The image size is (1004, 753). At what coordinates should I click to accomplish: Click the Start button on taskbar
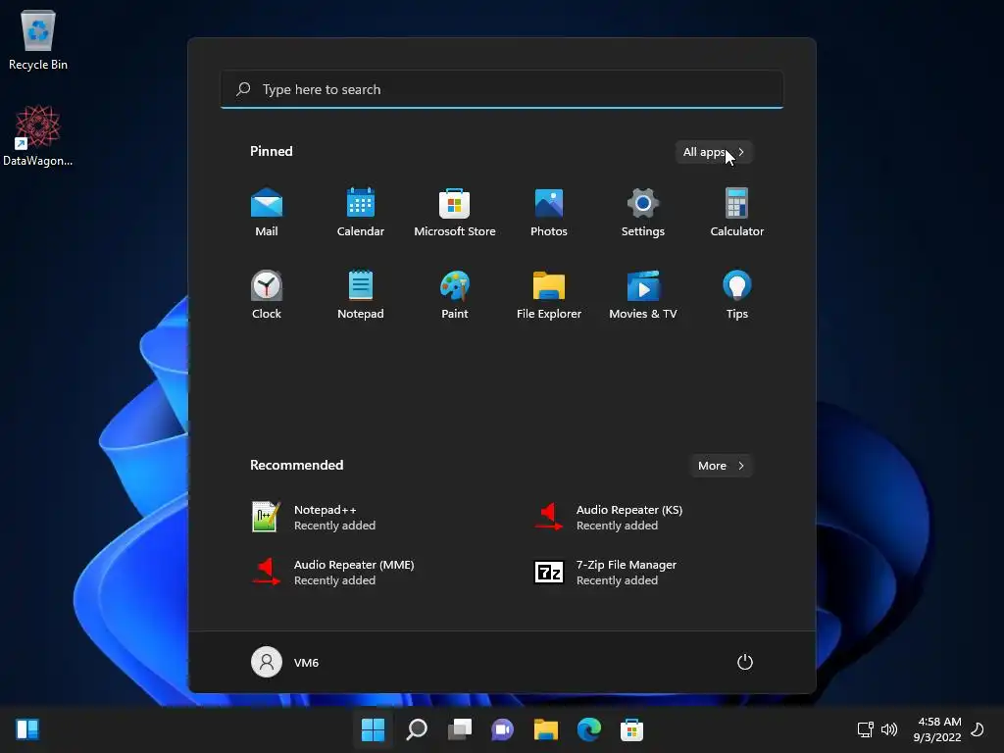(x=373, y=729)
